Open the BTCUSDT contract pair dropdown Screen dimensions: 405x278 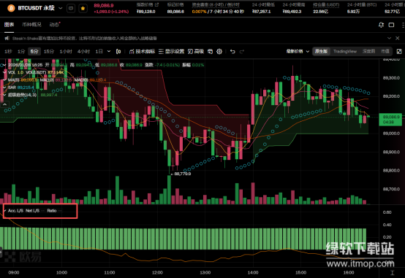coord(61,8)
